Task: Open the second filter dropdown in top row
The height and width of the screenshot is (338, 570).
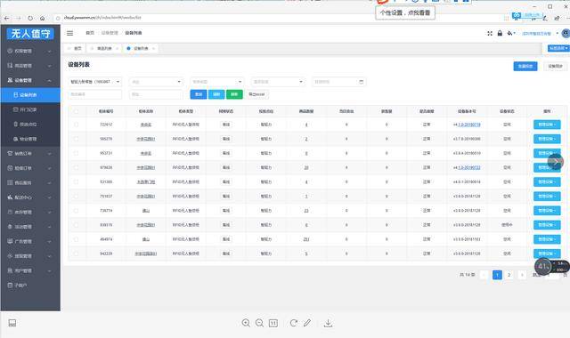Action: [156, 82]
